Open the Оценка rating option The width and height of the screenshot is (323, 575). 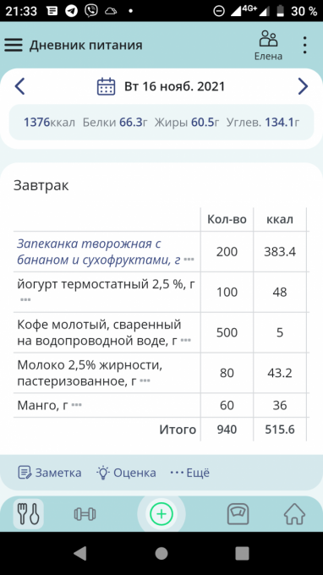tap(126, 473)
